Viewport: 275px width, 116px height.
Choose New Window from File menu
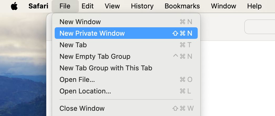(80, 22)
